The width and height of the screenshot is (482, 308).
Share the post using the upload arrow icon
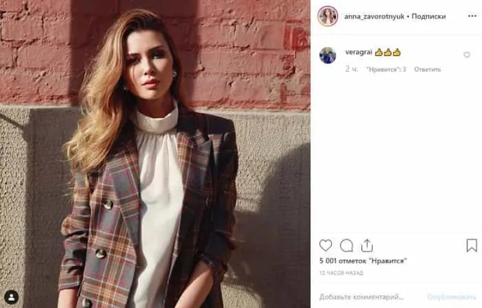(x=367, y=246)
